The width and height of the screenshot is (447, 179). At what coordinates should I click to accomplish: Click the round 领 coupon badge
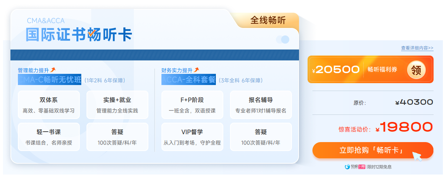tap(416, 70)
